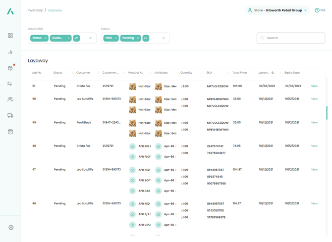Click View link for job 48
The height and width of the screenshot is (242, 332).
tap(314, 146)
